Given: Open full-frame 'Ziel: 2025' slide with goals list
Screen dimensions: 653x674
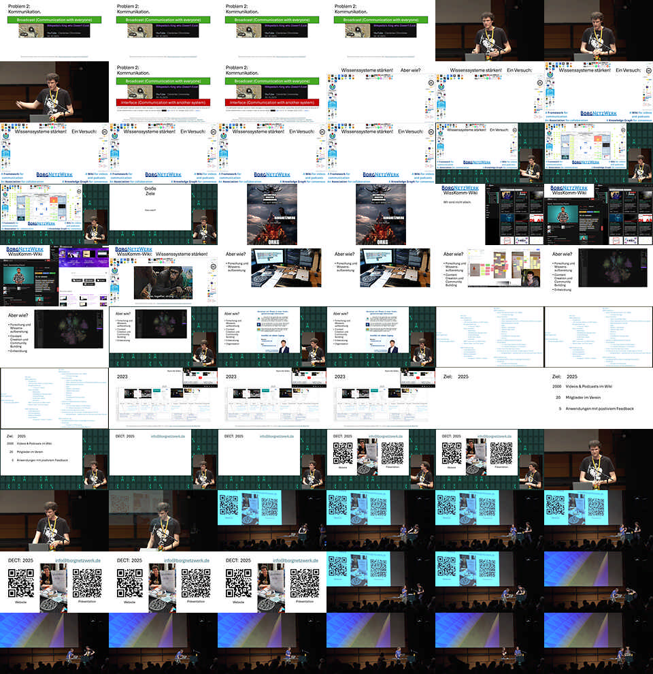Looking at the screenshot, I should point(599,398).
